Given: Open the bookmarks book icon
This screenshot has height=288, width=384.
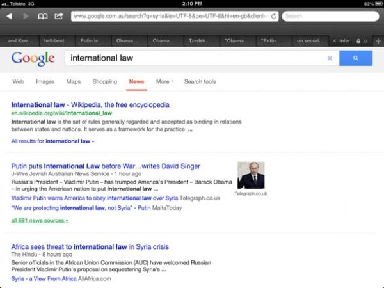Looking at the screenshot, I should pyautogui.click(x=43, y=16).
